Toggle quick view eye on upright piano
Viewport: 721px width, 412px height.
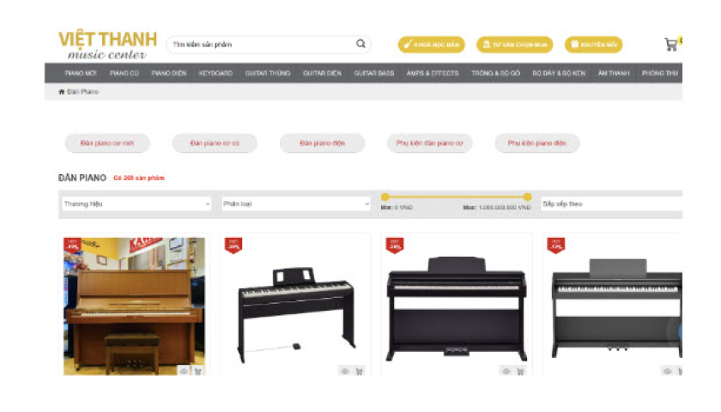coord(184,371)
